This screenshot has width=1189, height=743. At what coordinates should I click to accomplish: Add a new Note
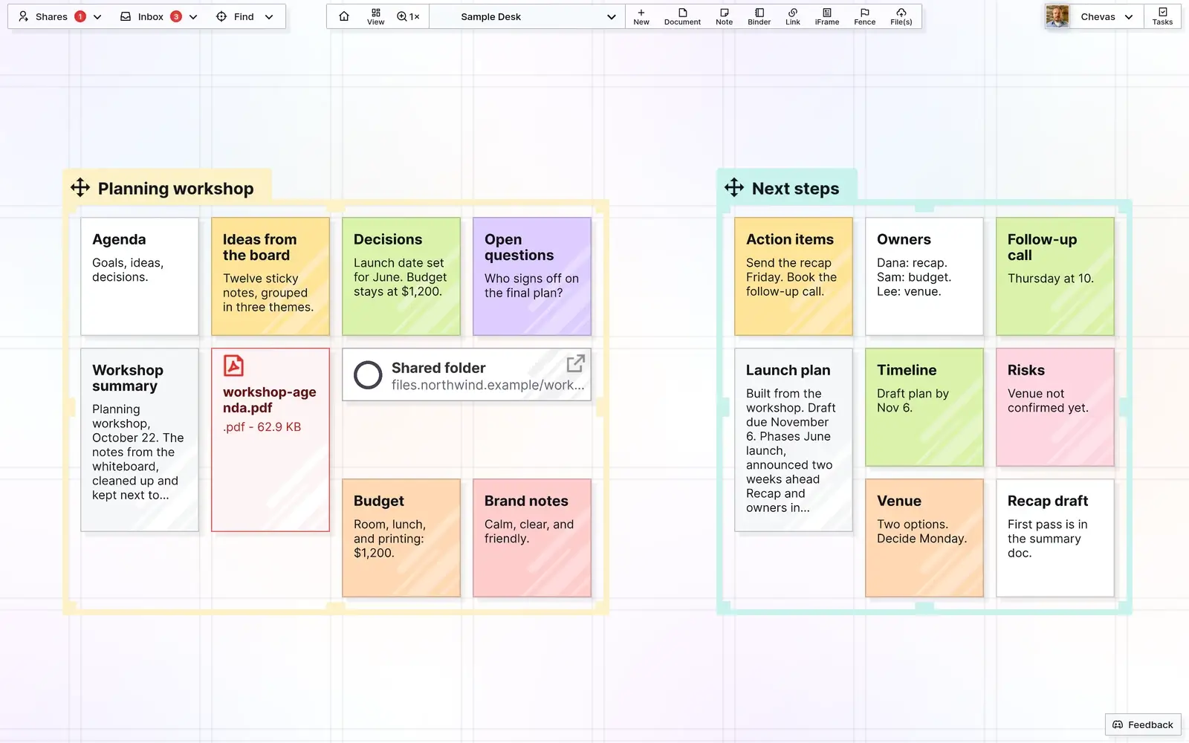724,16
